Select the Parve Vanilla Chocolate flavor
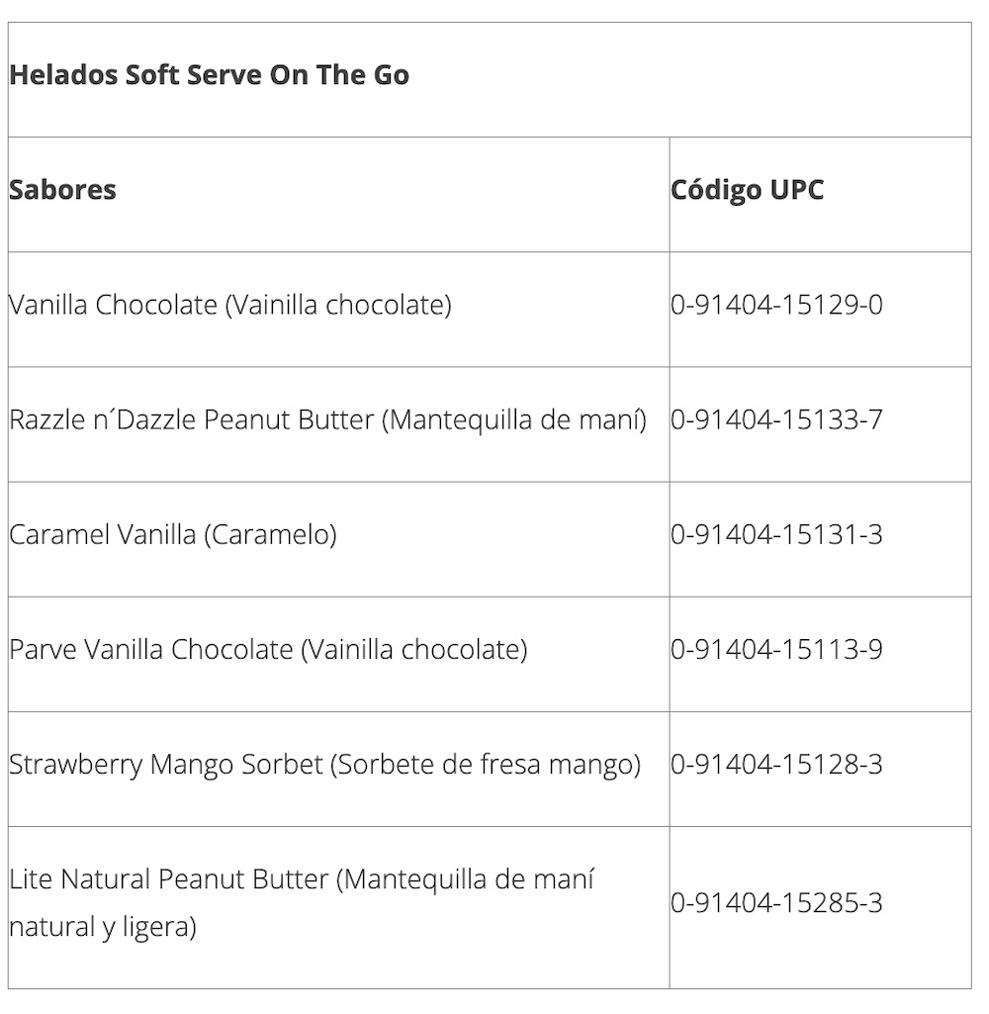This screenshot has width=989, height=1014. click(x=150, y=649)
